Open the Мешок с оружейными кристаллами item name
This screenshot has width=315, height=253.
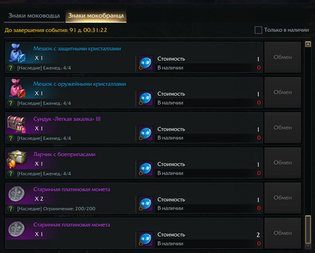click(79, 84)
